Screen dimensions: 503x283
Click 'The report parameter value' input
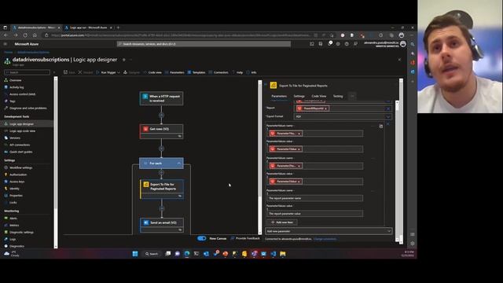(x=315, y=213)
